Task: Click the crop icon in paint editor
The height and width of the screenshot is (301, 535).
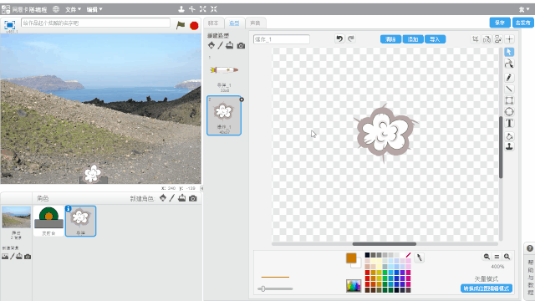Action: 476,39
